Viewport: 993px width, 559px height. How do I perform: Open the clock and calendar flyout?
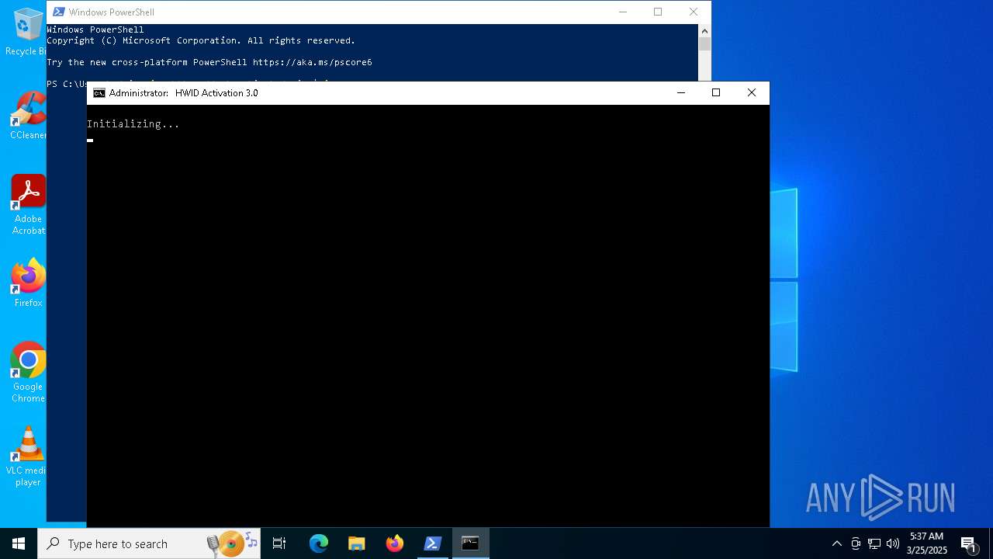tap(927, 543)
